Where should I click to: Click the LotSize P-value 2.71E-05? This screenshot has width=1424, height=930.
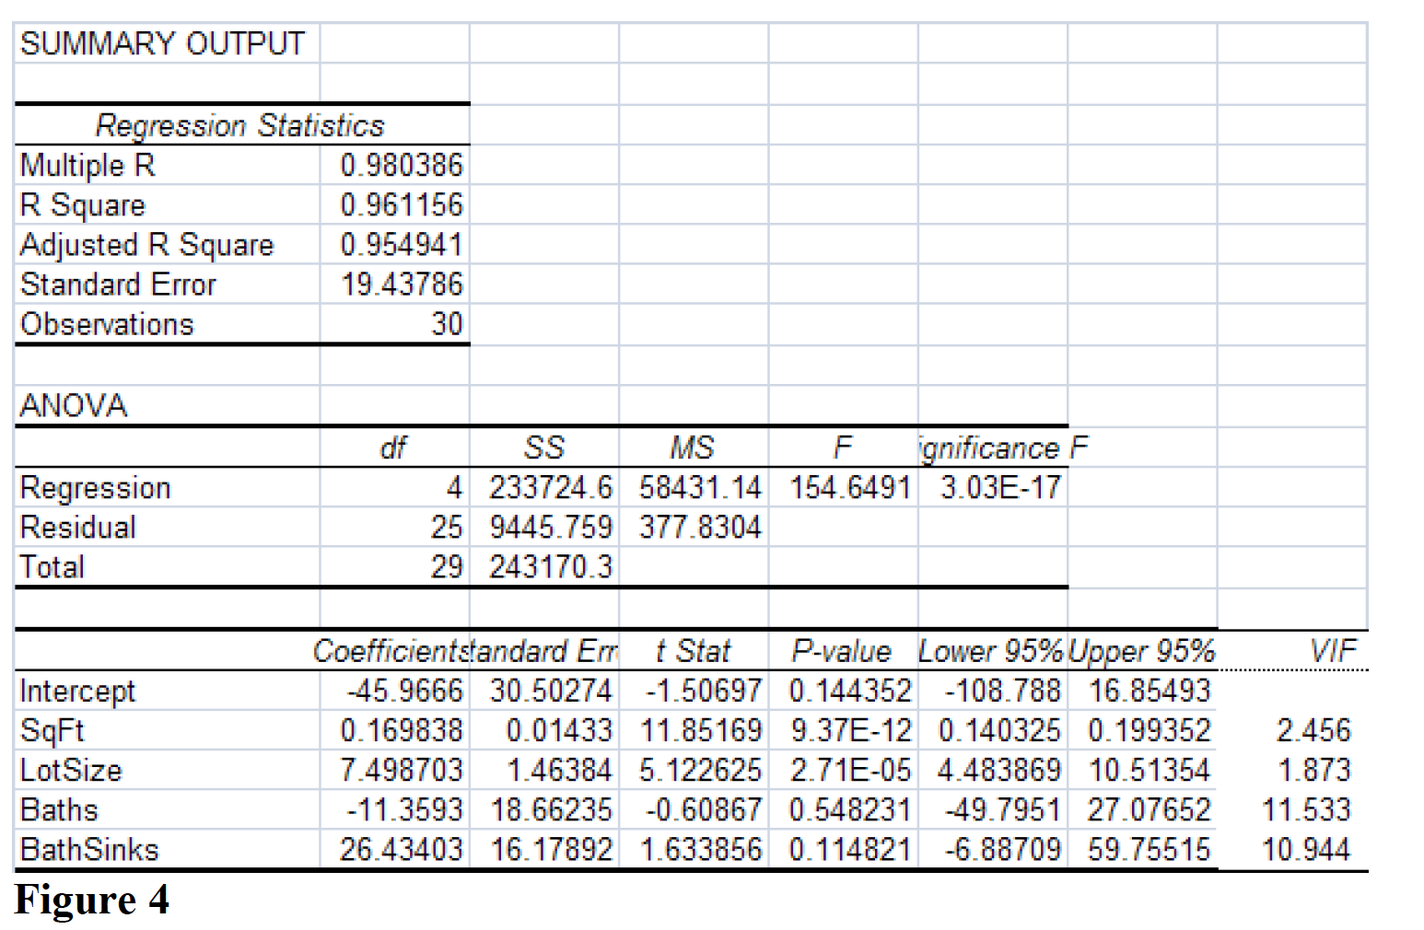pos(850,770)
